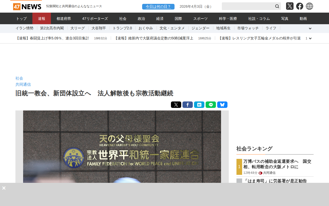
Task: Close the bottom ad banner
Action: click(4, 188)
